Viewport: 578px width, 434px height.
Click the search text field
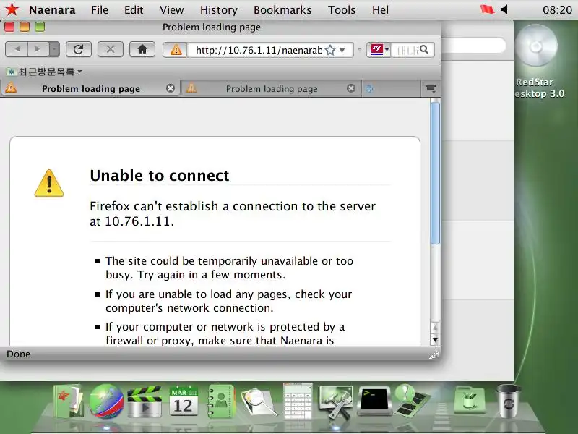(x=405, y=50)
